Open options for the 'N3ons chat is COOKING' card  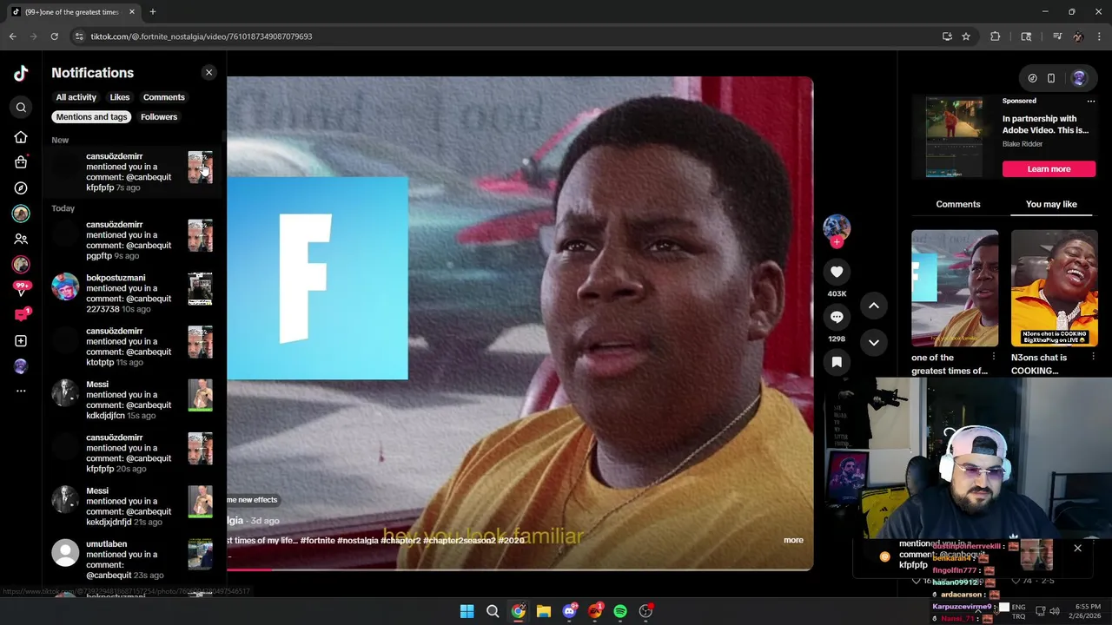click(1093, 357)
